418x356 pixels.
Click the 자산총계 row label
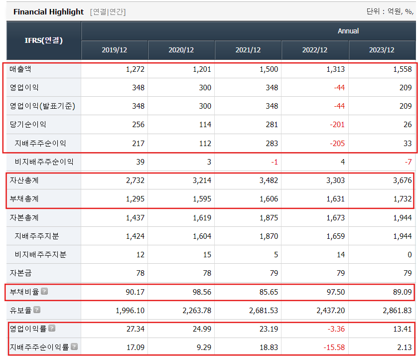(x=24, y=180)
